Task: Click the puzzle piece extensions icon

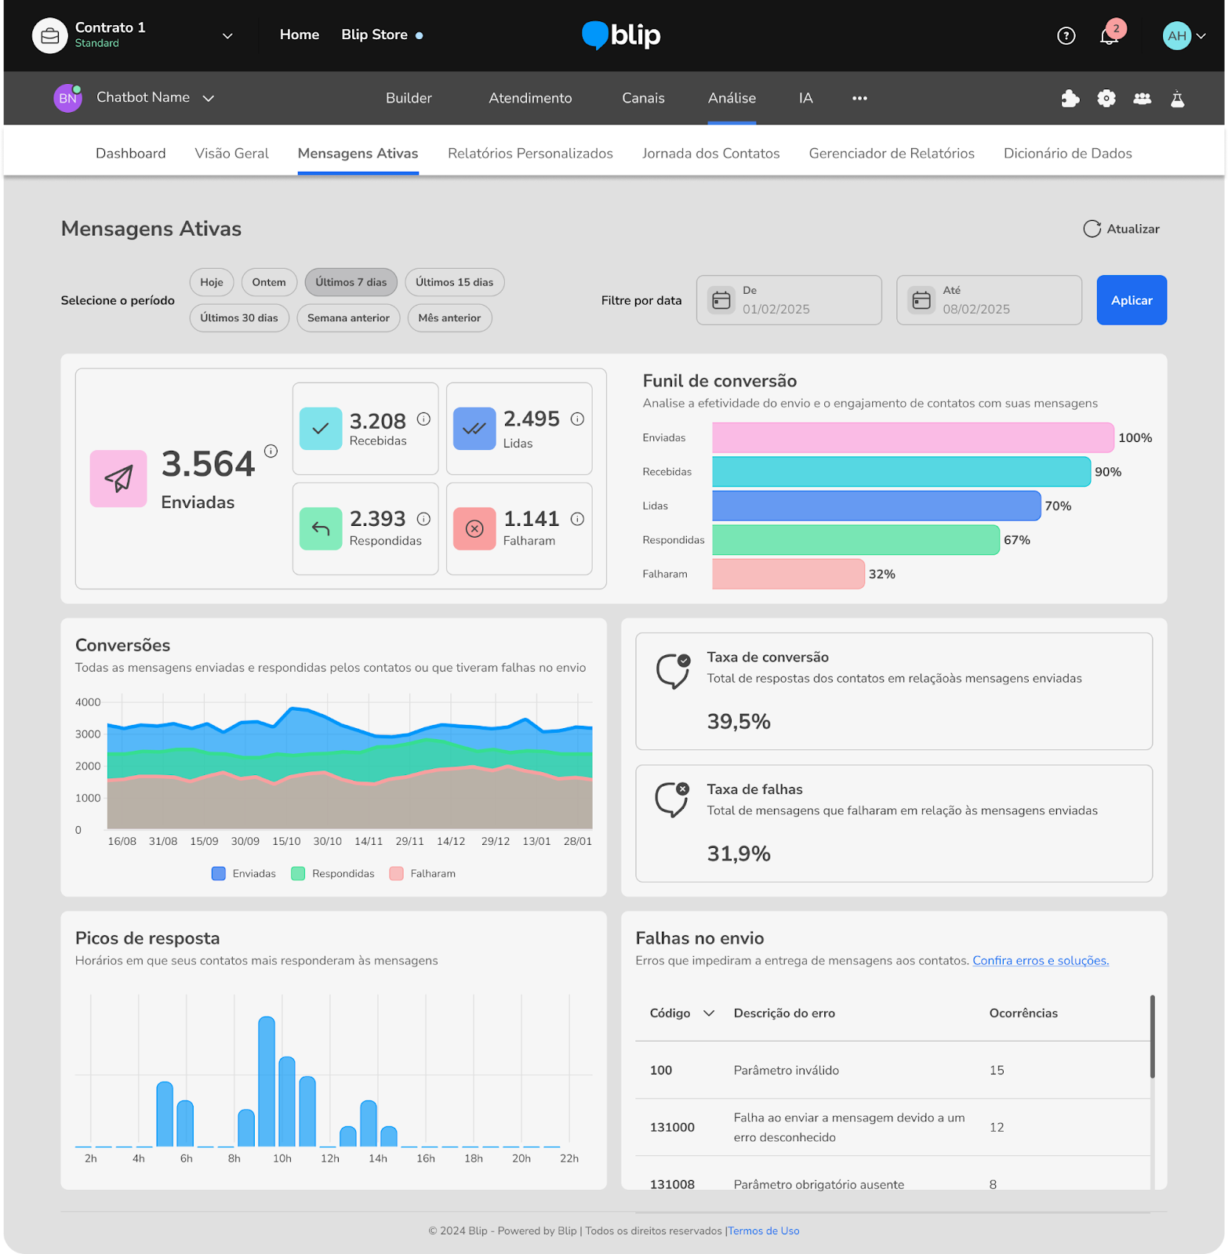Action: 1070,98
